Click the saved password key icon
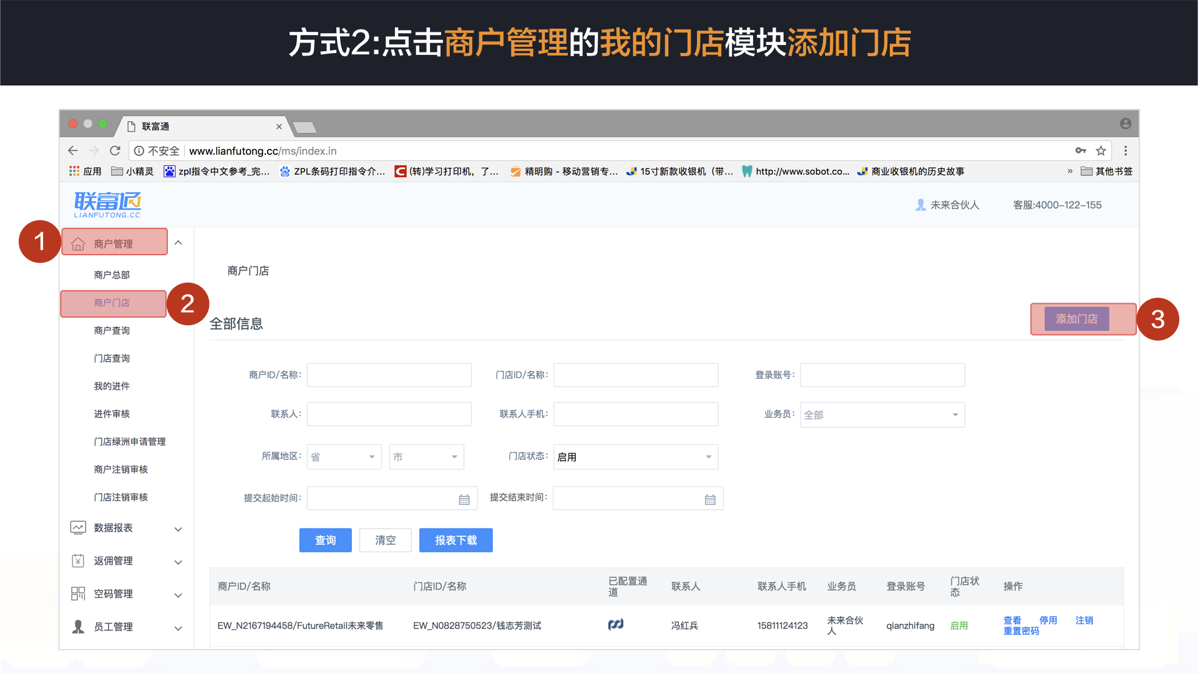 [x=1081, y=150]
